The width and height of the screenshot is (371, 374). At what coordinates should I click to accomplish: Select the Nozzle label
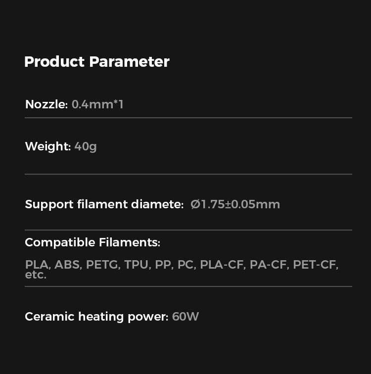[46, 104]
